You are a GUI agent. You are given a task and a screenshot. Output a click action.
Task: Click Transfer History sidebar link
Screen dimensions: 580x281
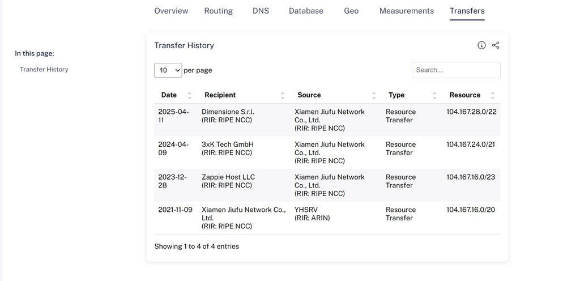coord(44,69)
